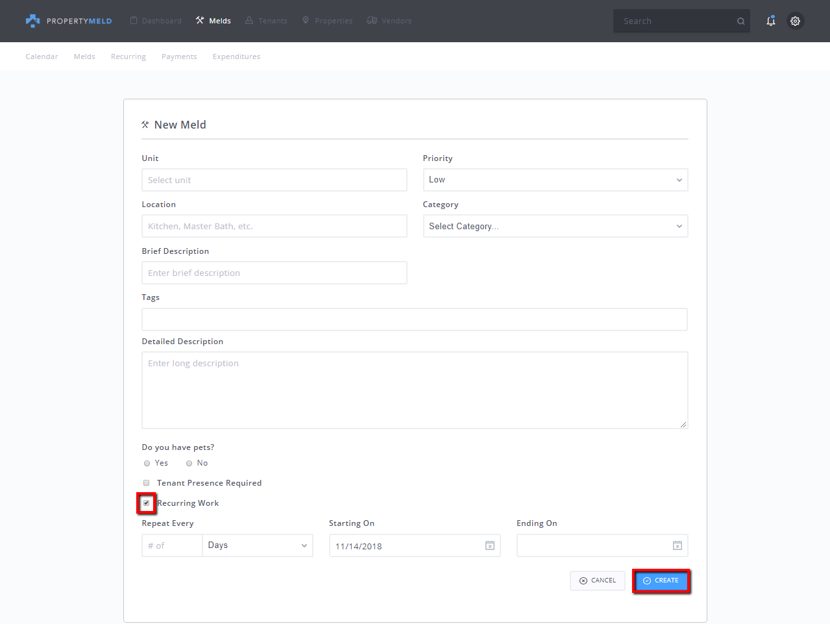Uncheck the Recurring Work checkbox
The width and height of the screenshot is (830, 624).
pos(147,503)
